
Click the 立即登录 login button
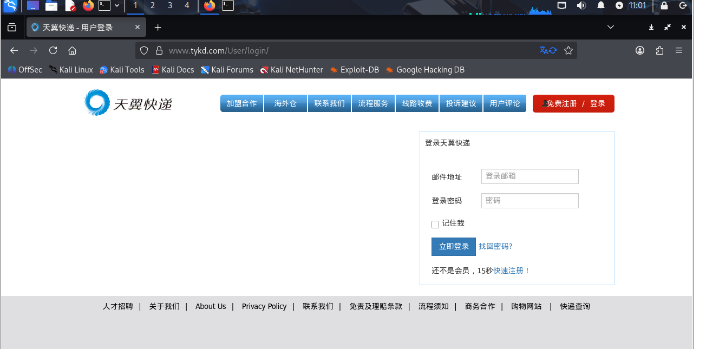tap(453, 246)
